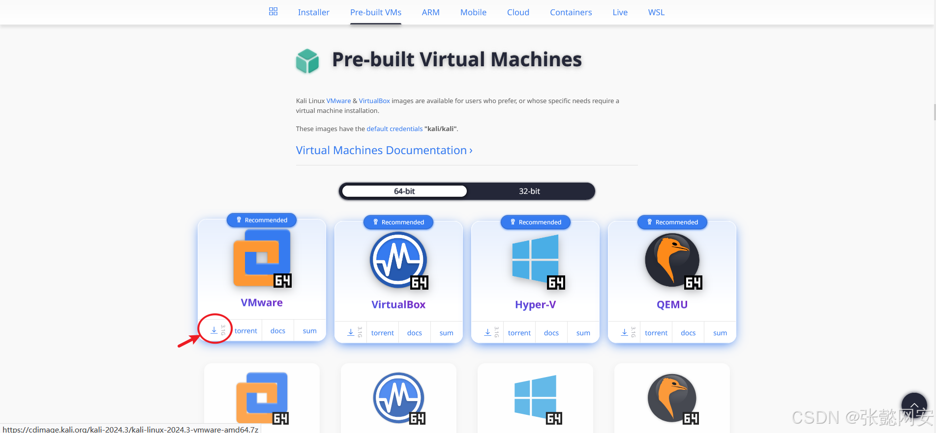Select the 64-bit architecture toggle
This screenshot has width=936, height=433.
404,191
